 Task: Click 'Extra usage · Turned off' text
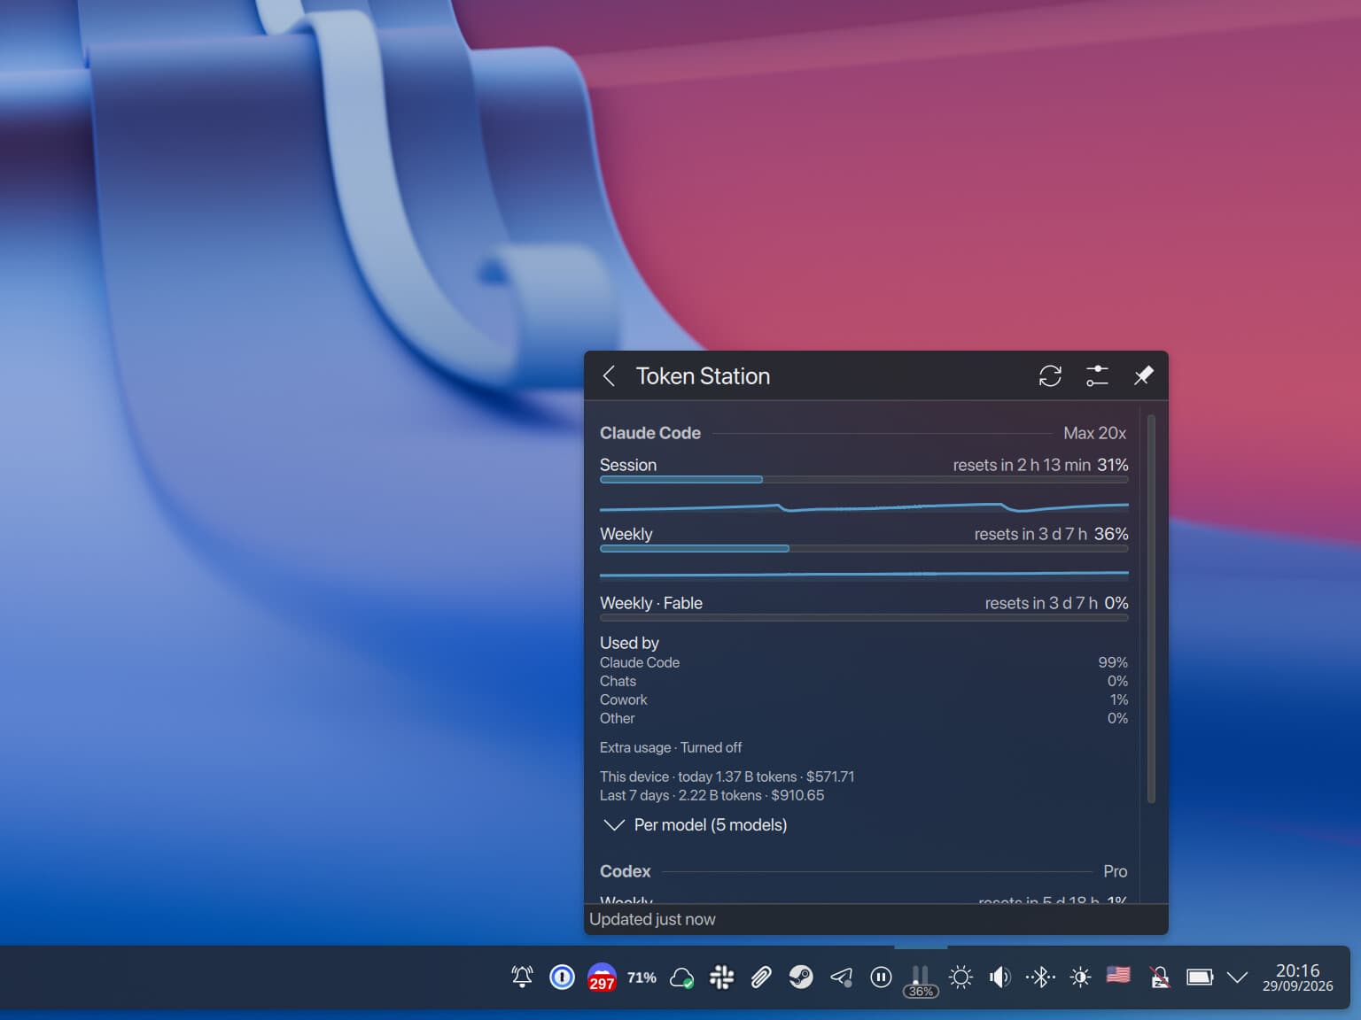(x=671, y=747)
